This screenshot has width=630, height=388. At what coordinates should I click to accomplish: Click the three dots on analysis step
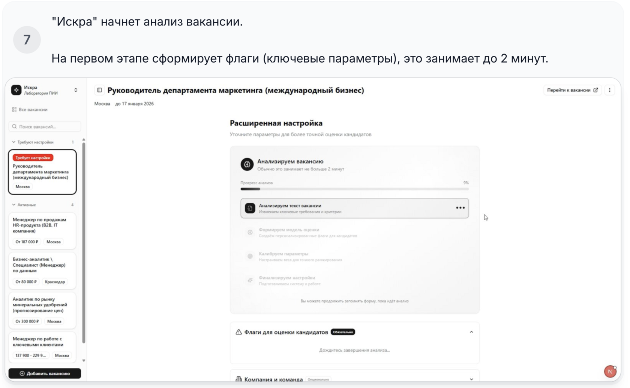[x=460, y=208]
